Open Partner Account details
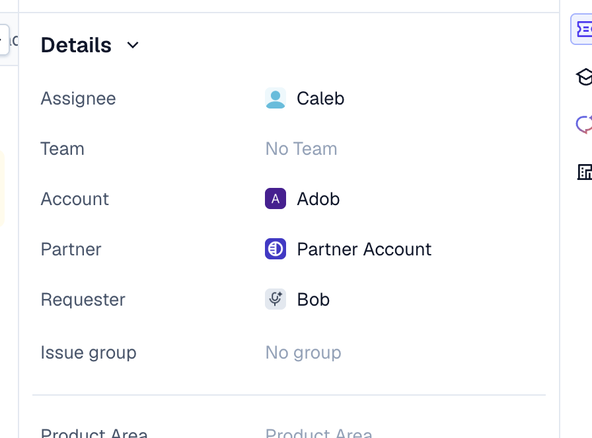 coord(365,249)
